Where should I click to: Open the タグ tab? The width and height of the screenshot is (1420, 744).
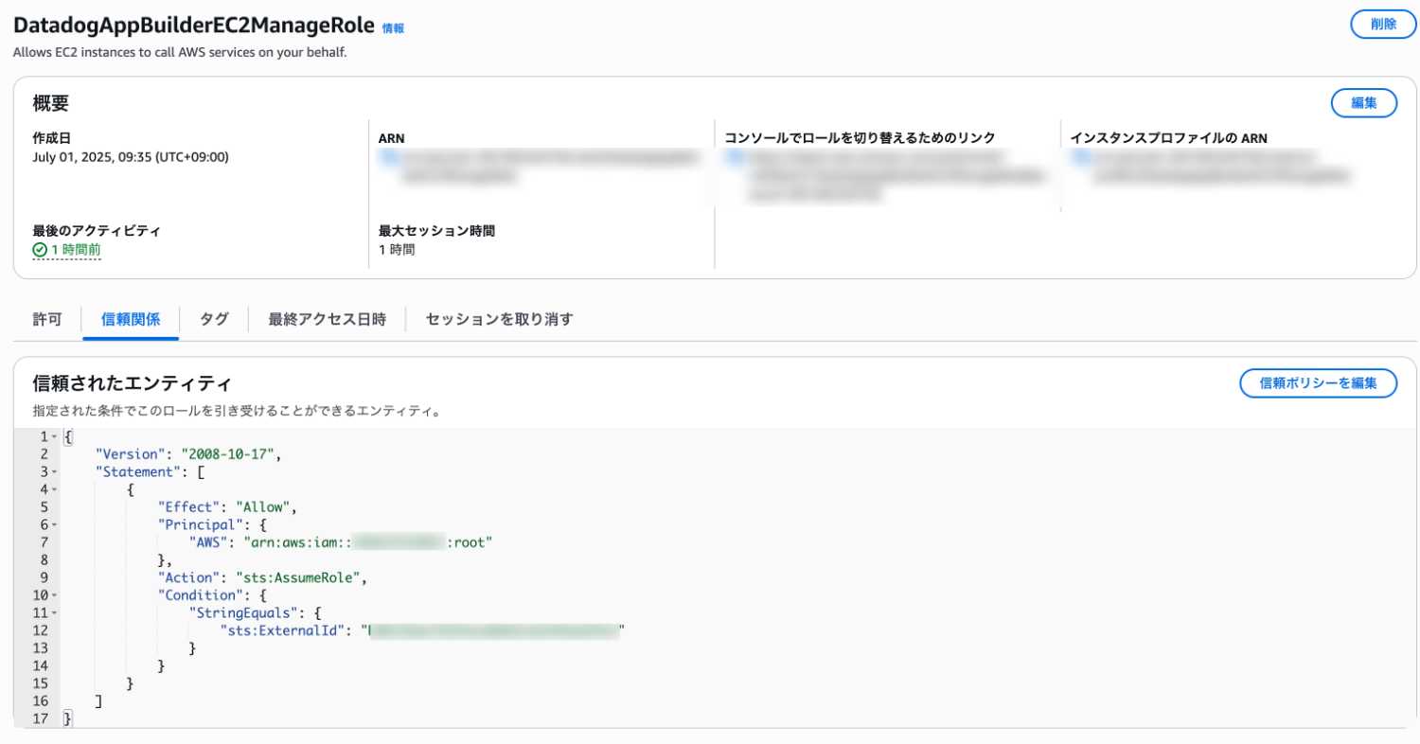tap(214, 319)
